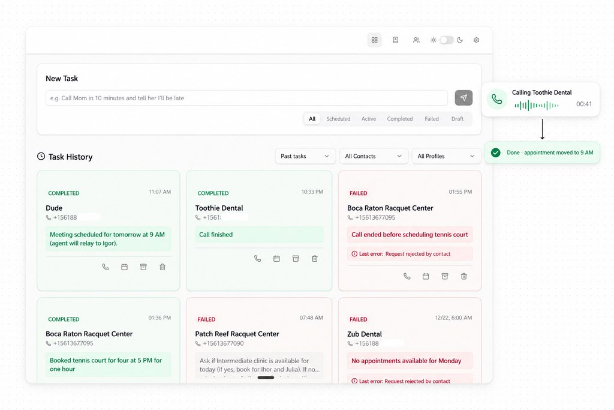Open the All Profiles dropdown
The width and height of the screenshot is (614, 410).
click(x=446, y=156)
